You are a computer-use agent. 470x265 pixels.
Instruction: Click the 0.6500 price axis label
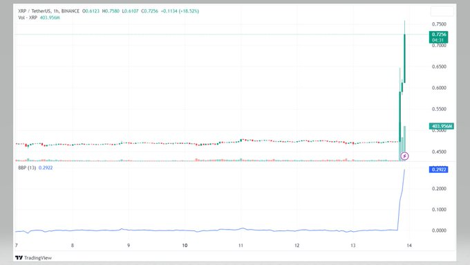439,66
